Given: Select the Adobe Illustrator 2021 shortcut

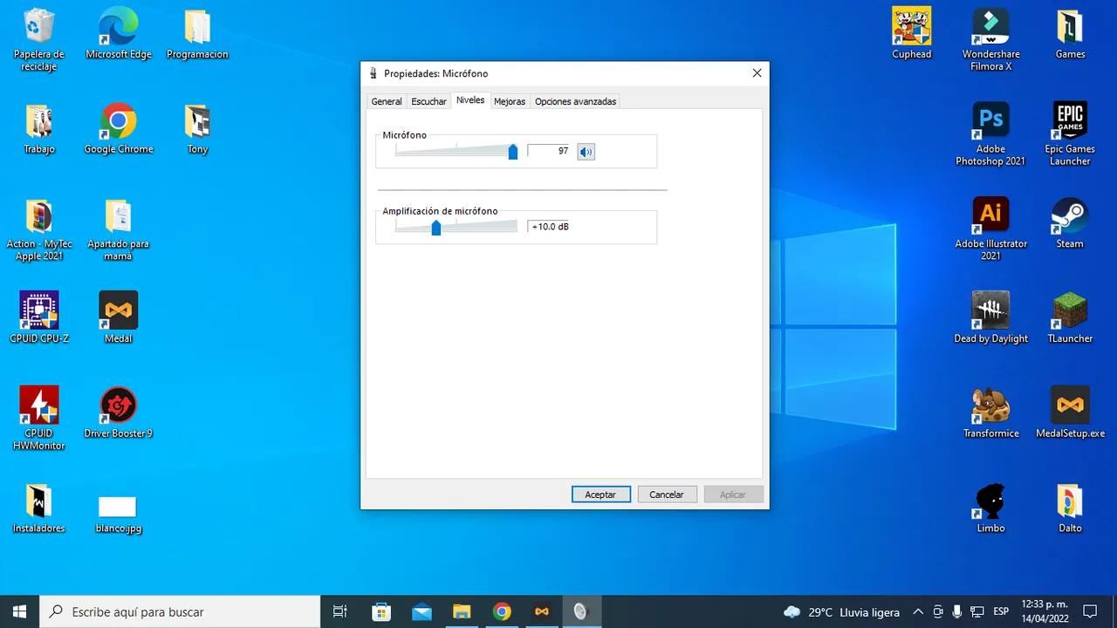Looking at the screenshot, I should 991,229.
